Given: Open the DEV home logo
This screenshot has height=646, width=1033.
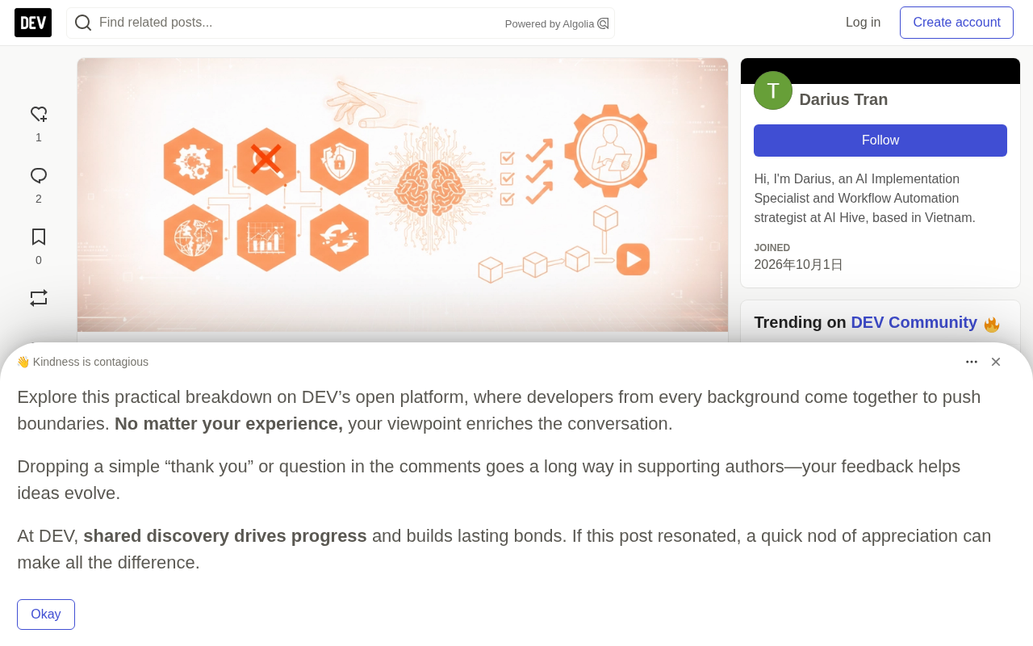Looking at the screenshot, I should [33, 23].
